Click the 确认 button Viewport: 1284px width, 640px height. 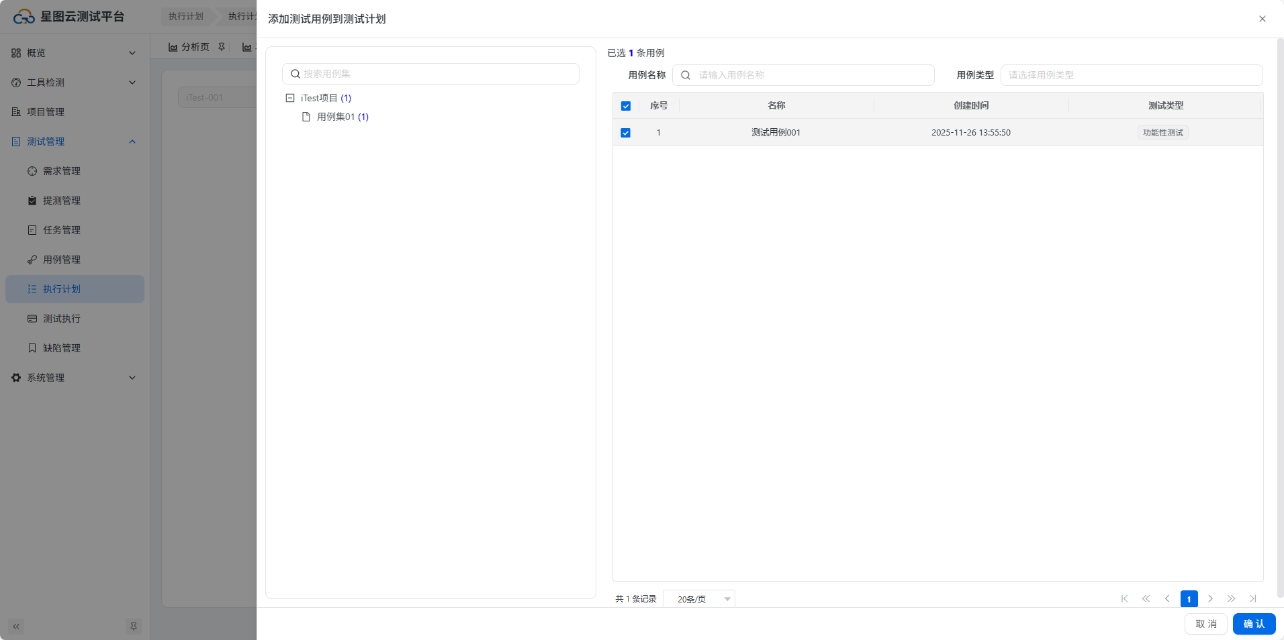[x=1254, y=624]
